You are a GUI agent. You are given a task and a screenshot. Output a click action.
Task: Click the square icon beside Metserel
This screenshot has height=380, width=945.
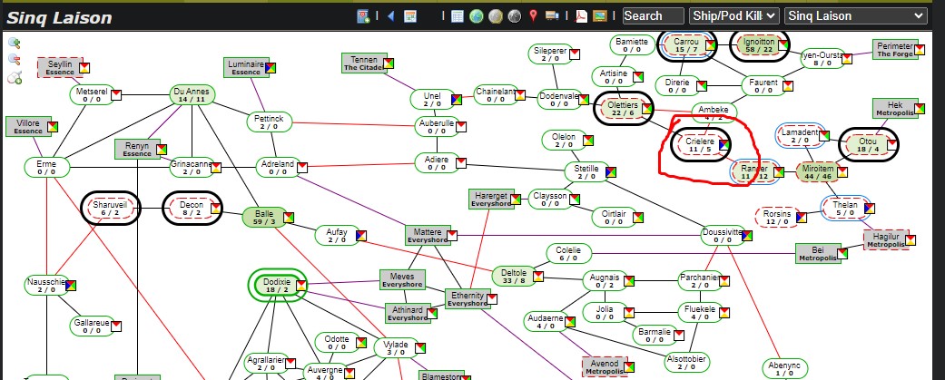tap(115, 94)
